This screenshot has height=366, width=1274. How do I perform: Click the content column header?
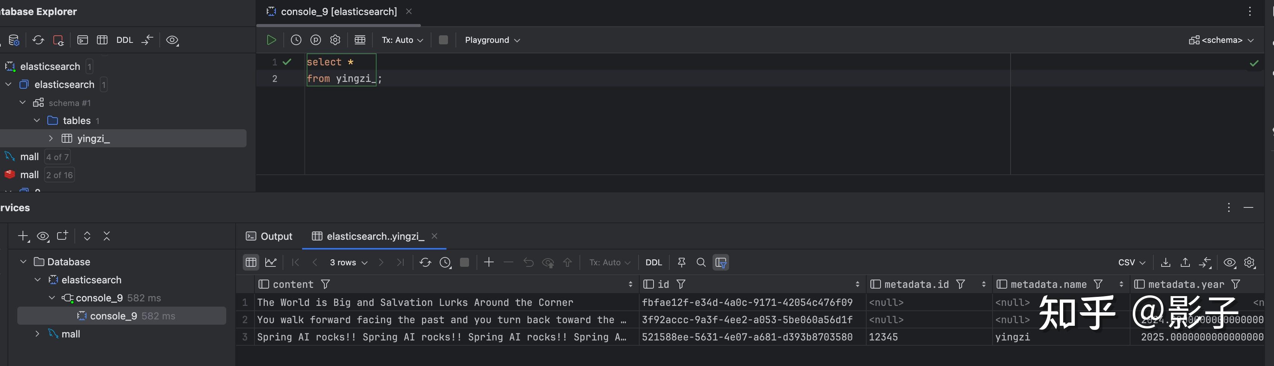tap(293, 284)
